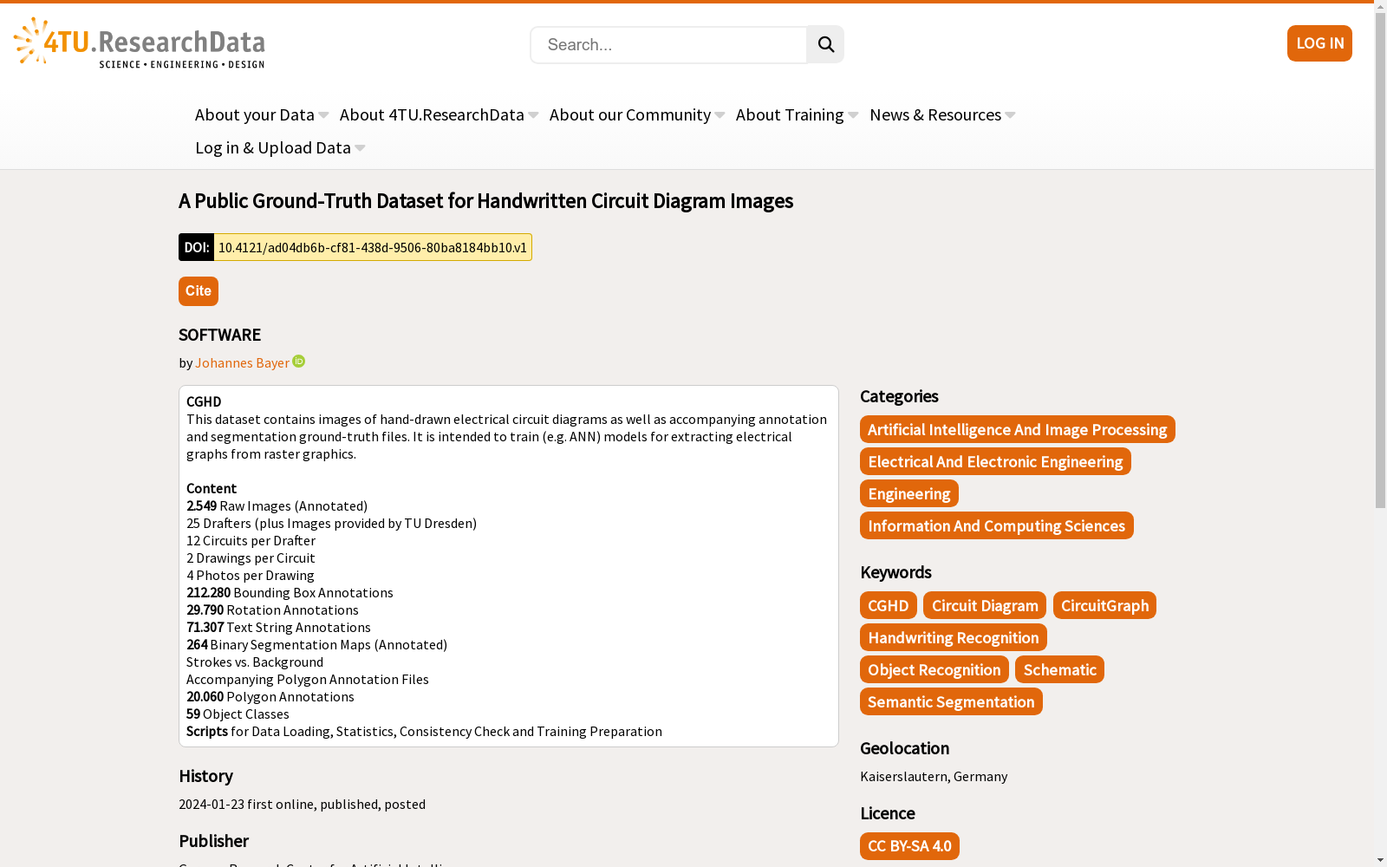Click the page vertical scrollbar thumb
Screen dimensions: 1387x867
point(1380,260)
